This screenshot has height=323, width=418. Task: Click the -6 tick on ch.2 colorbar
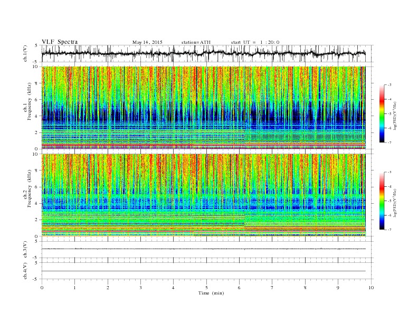[x=389, y=215]
